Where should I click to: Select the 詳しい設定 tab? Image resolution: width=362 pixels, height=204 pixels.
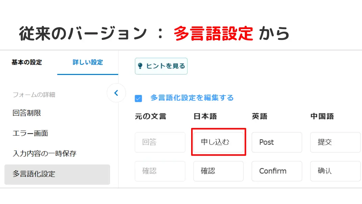pos(88,62)
